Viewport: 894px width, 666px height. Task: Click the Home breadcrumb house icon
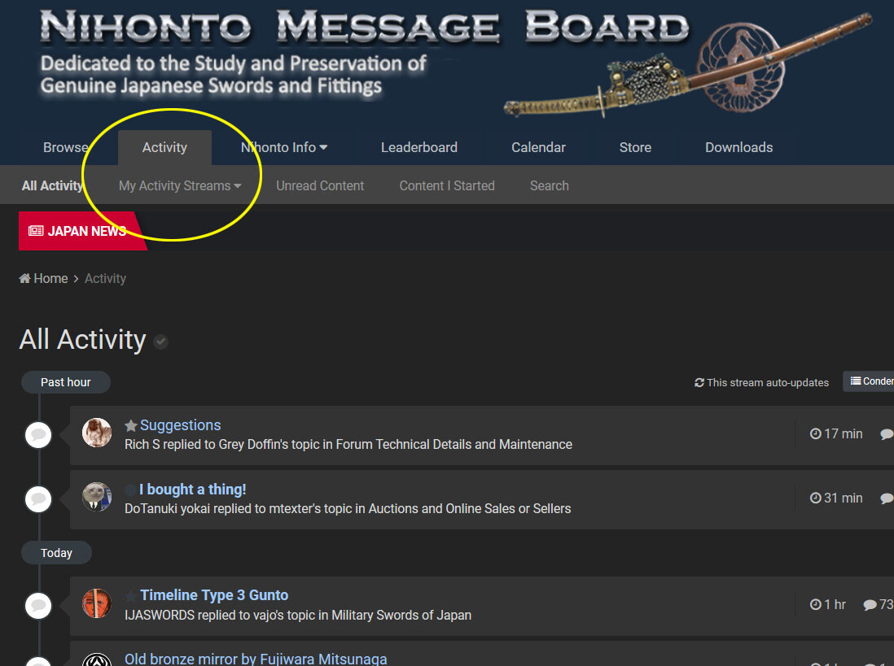click(24, 278)
